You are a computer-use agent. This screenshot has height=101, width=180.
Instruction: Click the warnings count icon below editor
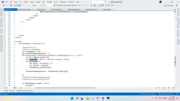(x=20, y=88)
